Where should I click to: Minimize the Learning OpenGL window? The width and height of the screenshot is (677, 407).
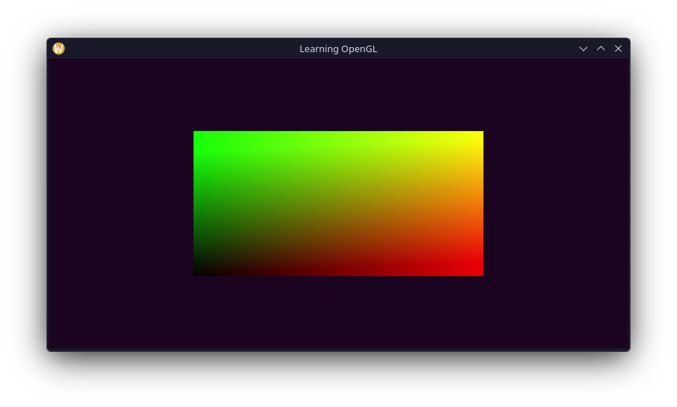(x=583, y=49)
